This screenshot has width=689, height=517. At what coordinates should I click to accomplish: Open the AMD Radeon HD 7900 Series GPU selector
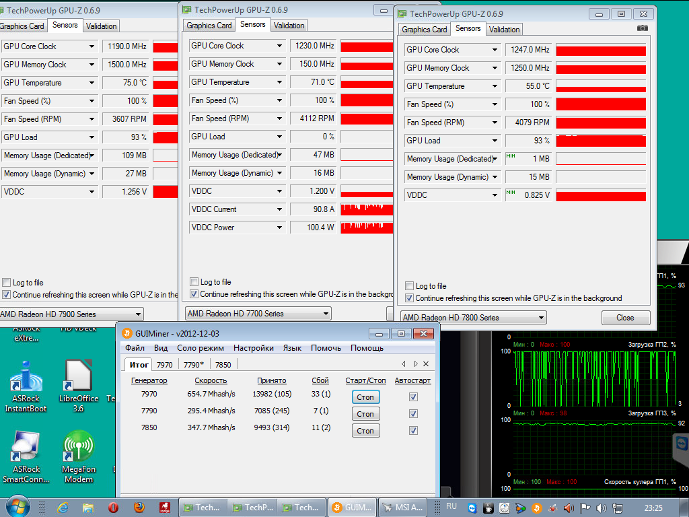click(70, 314)
